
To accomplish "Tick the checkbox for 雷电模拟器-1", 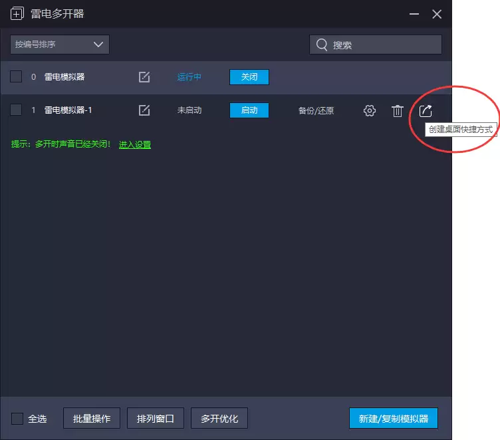I will point(16,110).
